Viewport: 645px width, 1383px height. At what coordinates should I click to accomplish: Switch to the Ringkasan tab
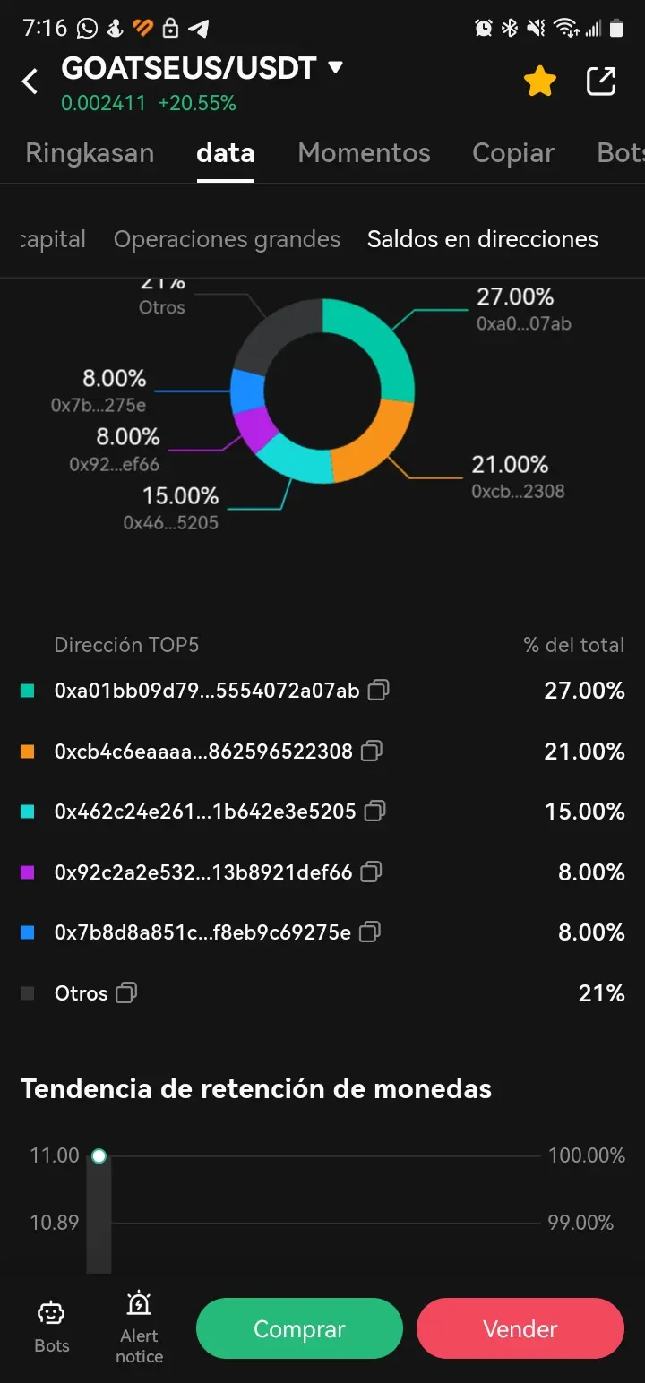point(90,153)
